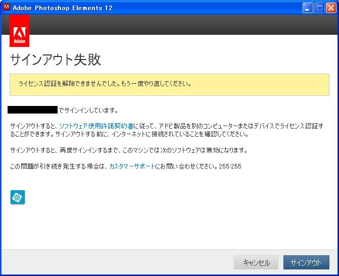Click the Adobe Photoshop Elements 12 title text

[x=63, y=8]
